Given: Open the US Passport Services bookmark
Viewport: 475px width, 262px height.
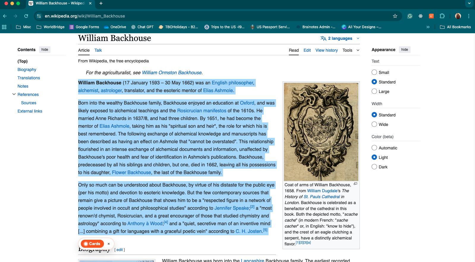Looking at the screenshot, I should click(x=270, y=27).
